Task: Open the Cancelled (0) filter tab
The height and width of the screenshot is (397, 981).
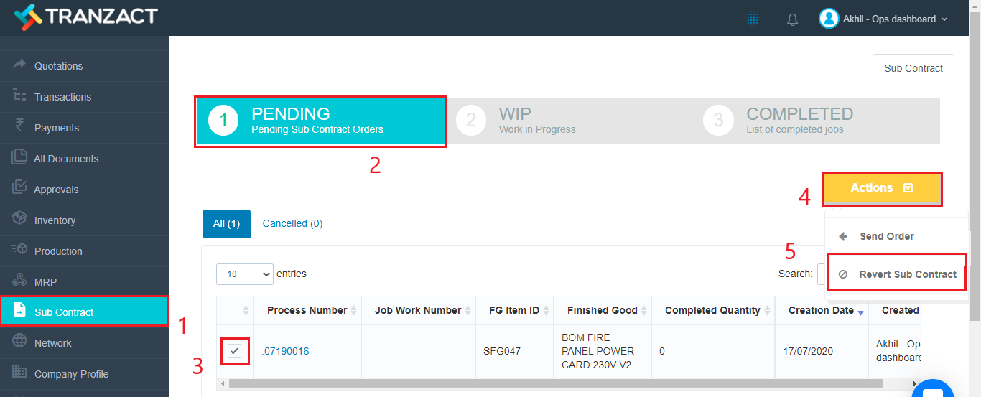Action: 292,223
